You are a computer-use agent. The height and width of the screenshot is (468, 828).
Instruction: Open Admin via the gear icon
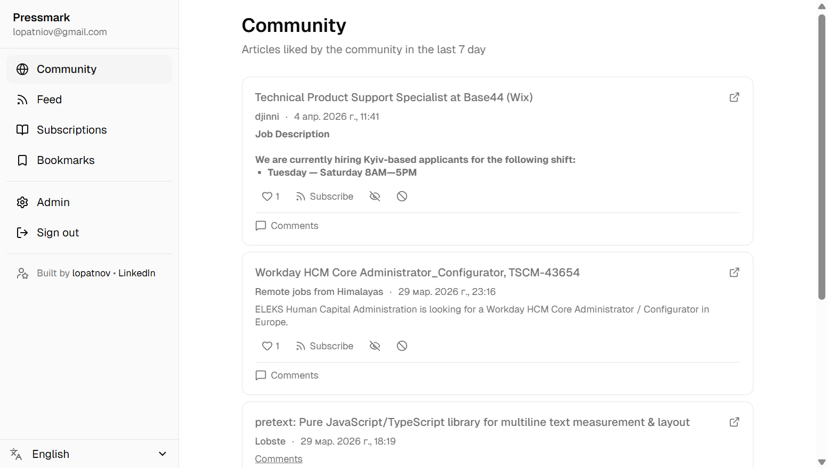(x=22, y=202)
